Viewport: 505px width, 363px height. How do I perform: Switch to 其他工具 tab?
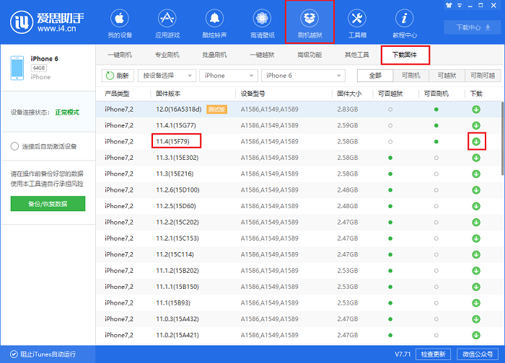[x=357, y=55]
